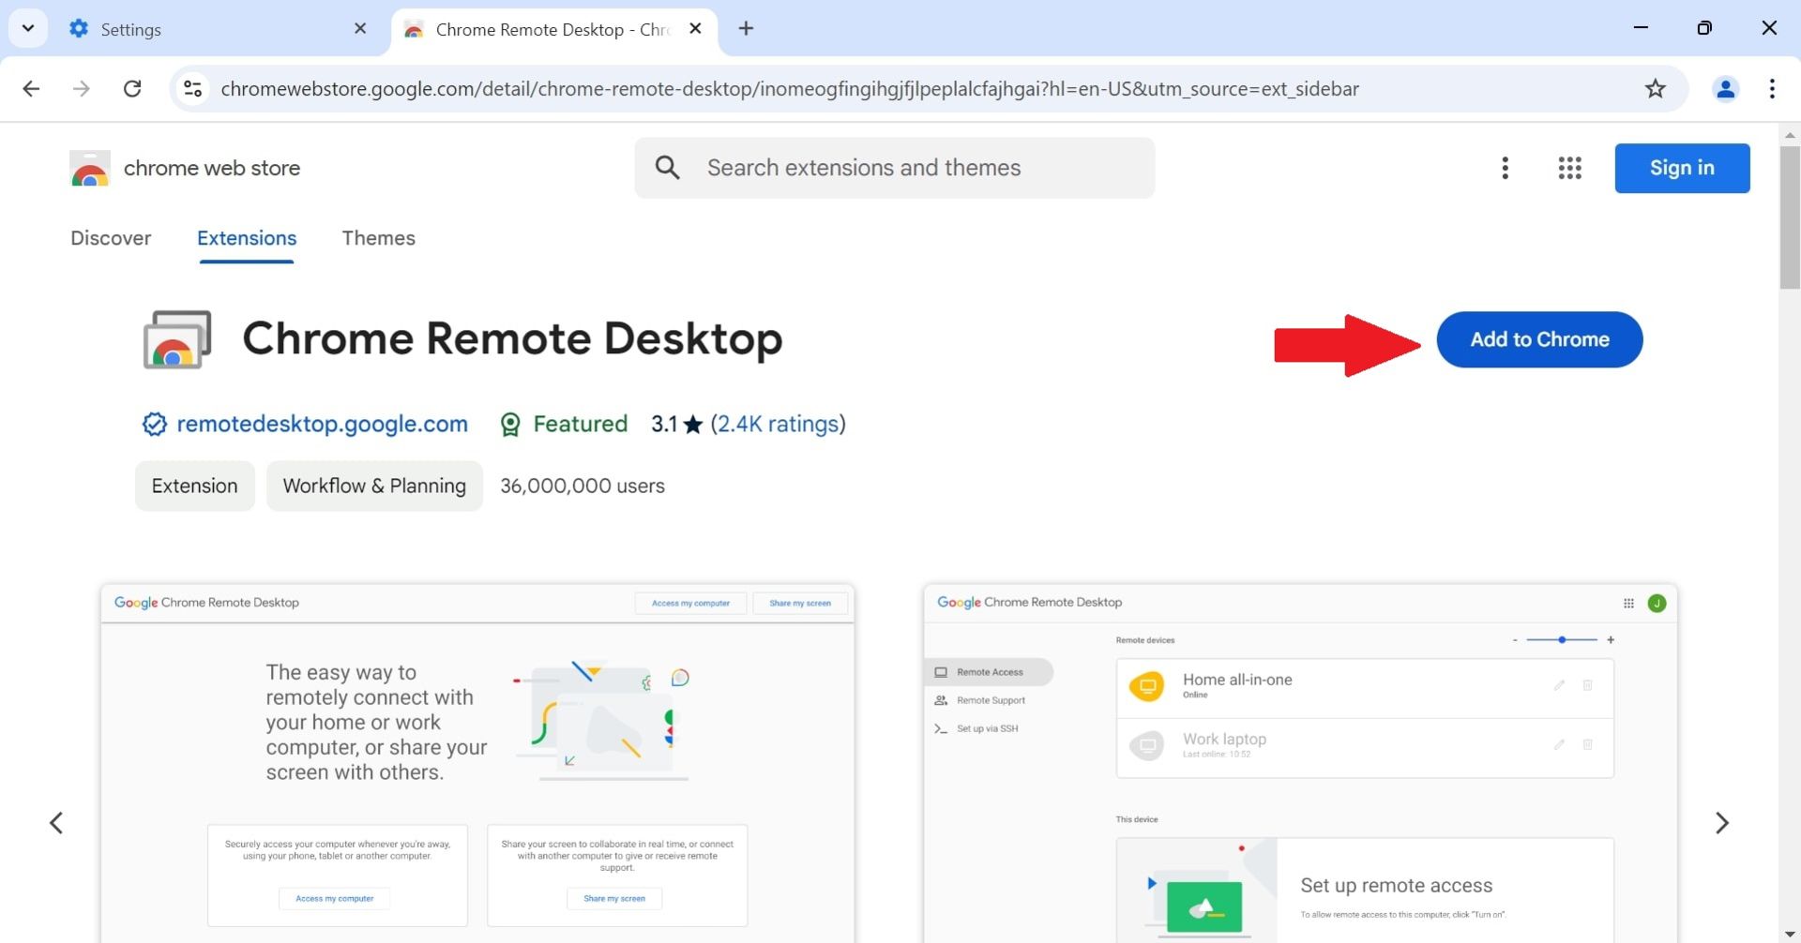Viewport: 1801px width, 943px height.
Task: Click the Featured badge icon
Action: click(510, 425)
